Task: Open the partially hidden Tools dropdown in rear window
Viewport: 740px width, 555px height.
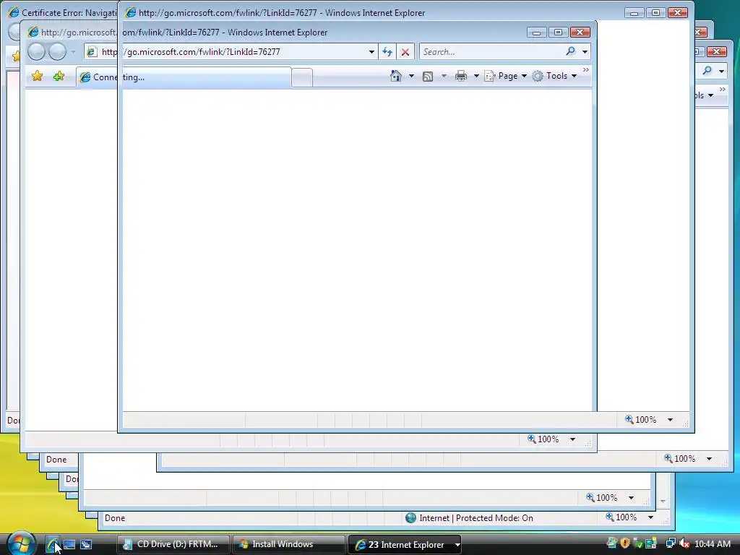Action: (704, 95)
